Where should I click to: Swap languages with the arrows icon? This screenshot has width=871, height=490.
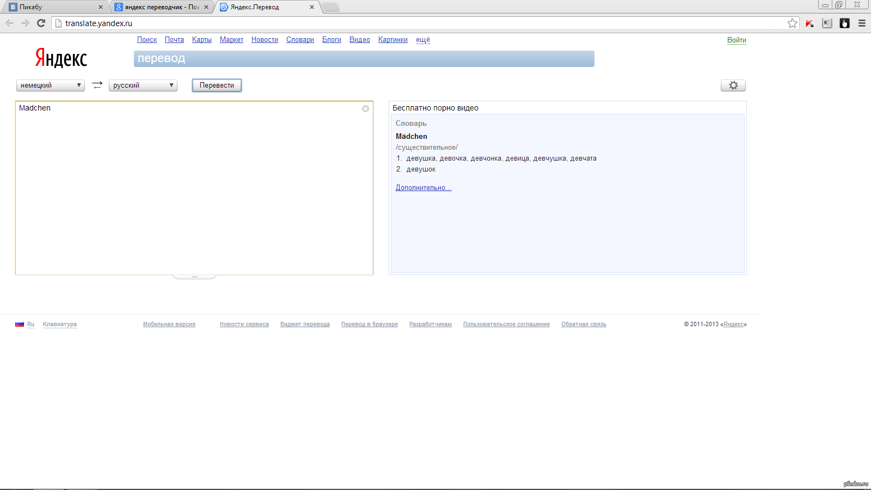tap(97, 85)
